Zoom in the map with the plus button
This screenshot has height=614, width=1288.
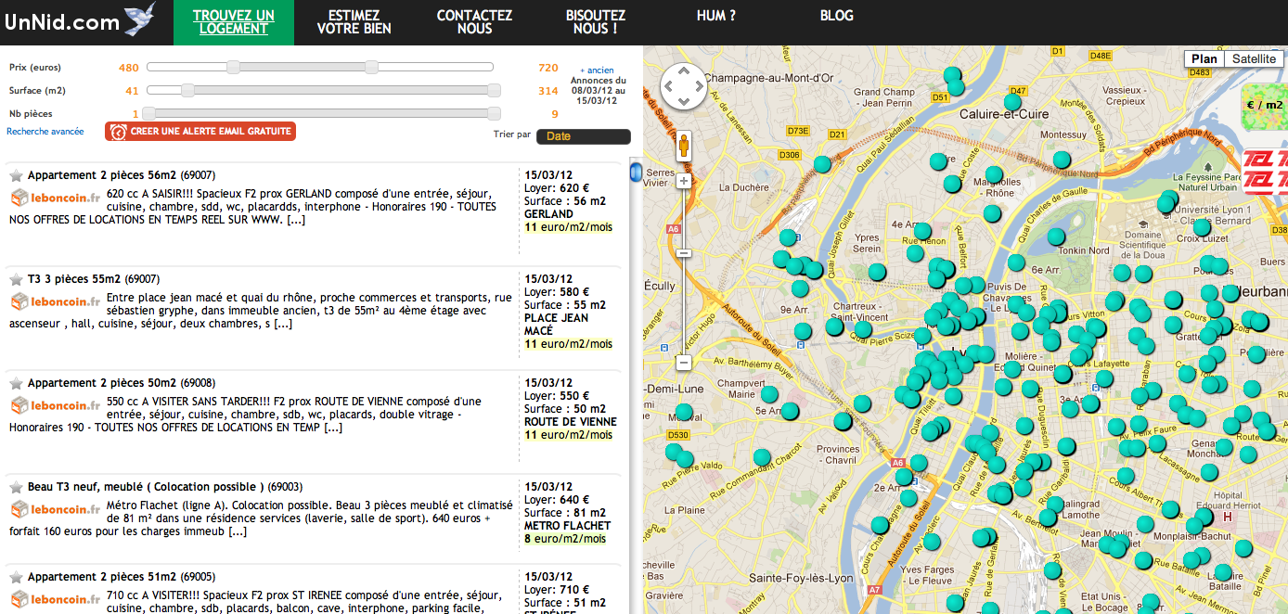[684, 181]
